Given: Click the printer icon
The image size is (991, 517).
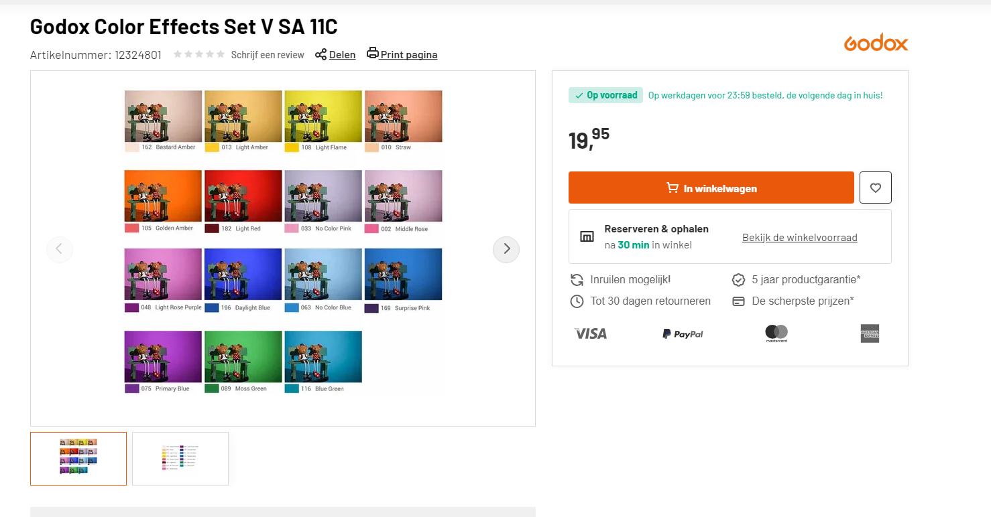Looking at the screenshot, I should pos(373,54).
